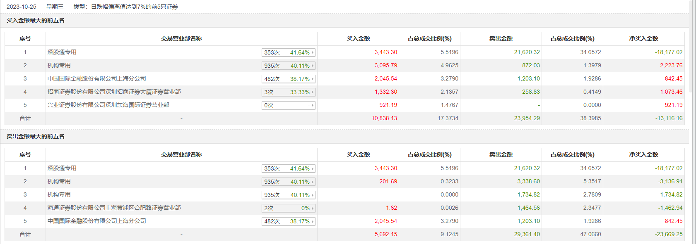Open 935次 box in 卖出 table row 3
Image resolution: width=696 pixels, height=244 pixels.
(289, 195)
